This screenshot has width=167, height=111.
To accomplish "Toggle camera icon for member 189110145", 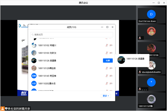I will 111,76.
